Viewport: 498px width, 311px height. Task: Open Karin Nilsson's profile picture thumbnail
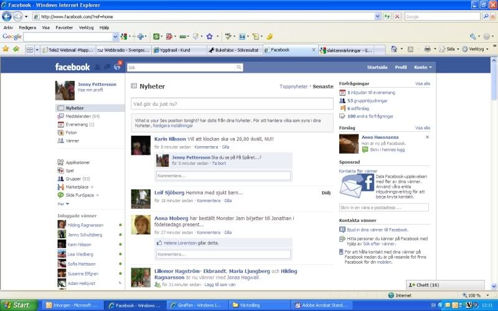tap(141, 145)
